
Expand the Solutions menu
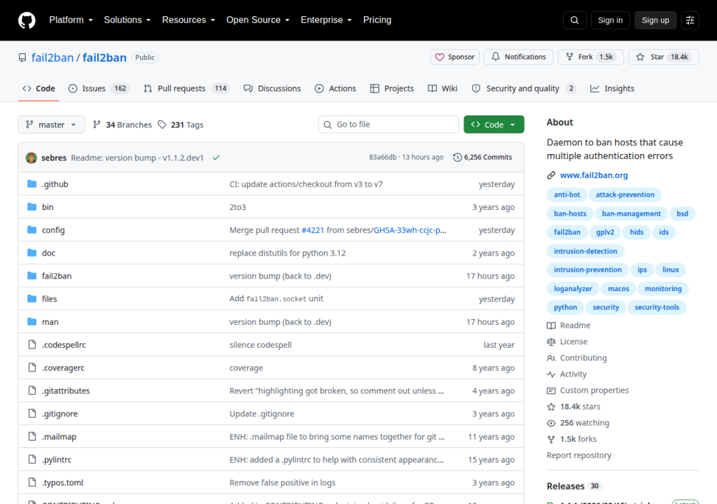[x=127, y=20]
